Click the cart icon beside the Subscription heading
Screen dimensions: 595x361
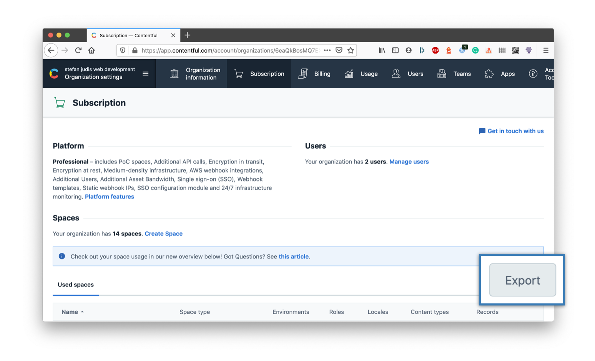(59, 103)
